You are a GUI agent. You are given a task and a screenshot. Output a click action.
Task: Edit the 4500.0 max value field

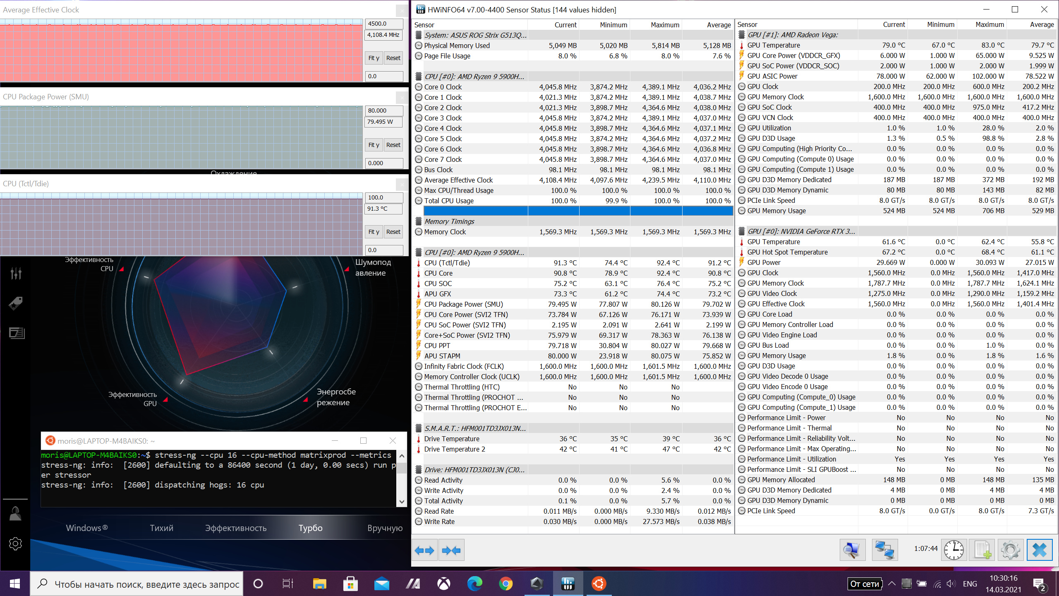384,24
